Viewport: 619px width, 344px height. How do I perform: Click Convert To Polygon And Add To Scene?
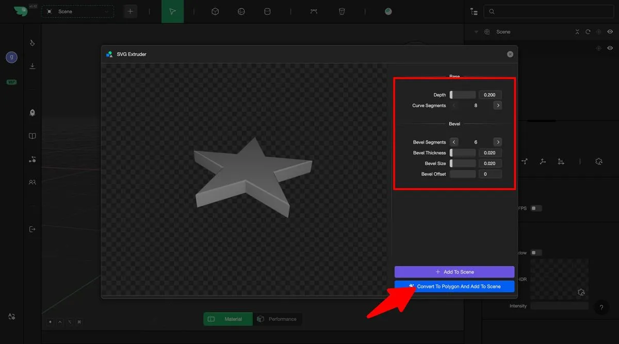click(454, 286)
